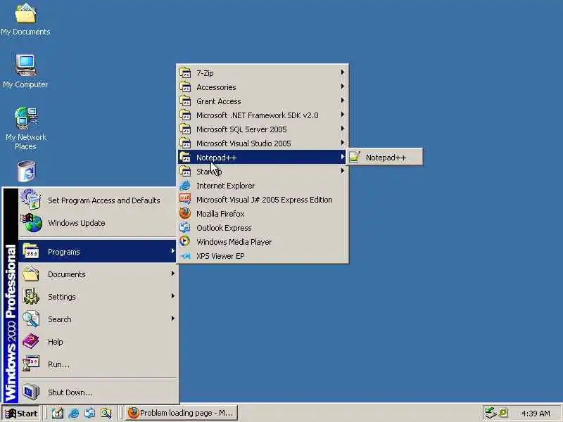Open the Documents menu entry

(98, 274)
